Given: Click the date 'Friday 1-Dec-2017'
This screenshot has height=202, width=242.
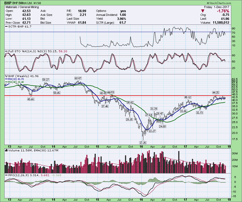Looking at the screenshot, I should click(216, 7).
